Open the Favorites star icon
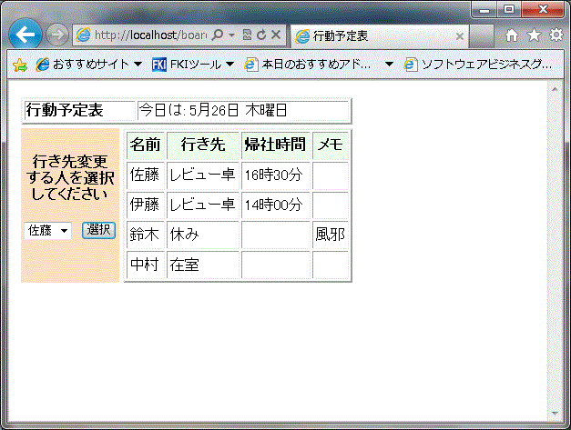This screenshot has width=571, height=430. click(x=534, y=35)
